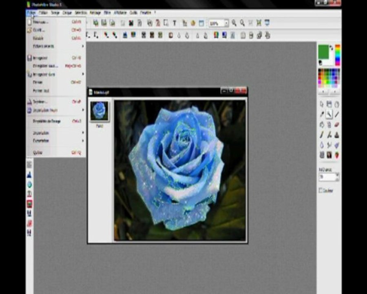
Task: Click the Tolérance value input field
Action: [x=327, y=177]
